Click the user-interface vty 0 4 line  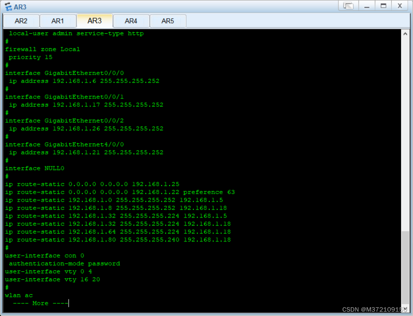(x=48, y=271)
